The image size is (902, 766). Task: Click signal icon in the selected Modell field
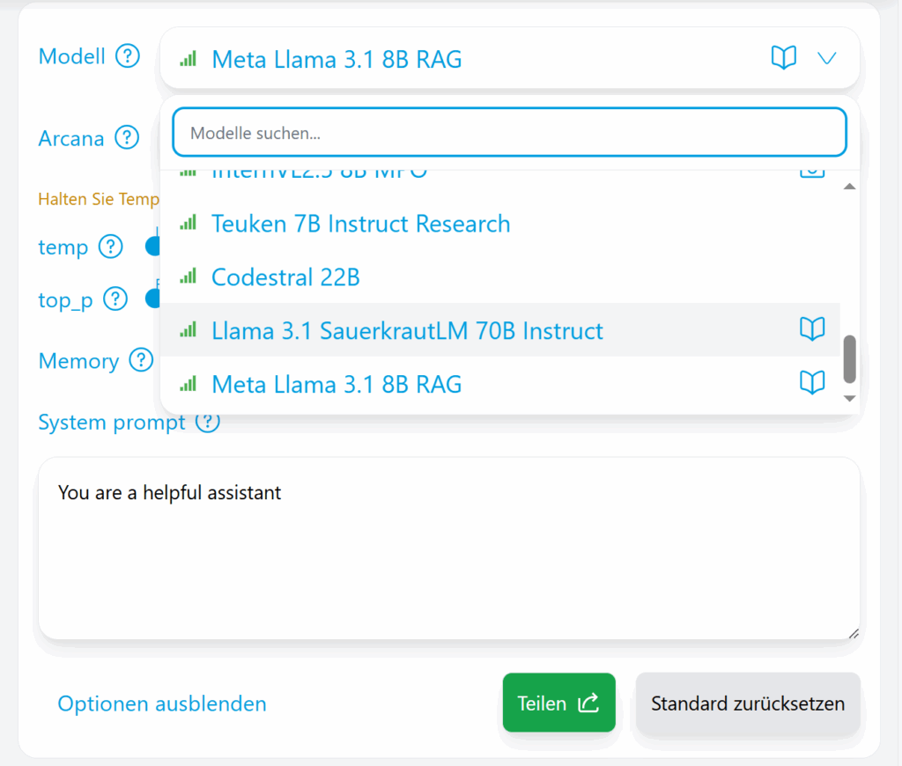point(189,58)
